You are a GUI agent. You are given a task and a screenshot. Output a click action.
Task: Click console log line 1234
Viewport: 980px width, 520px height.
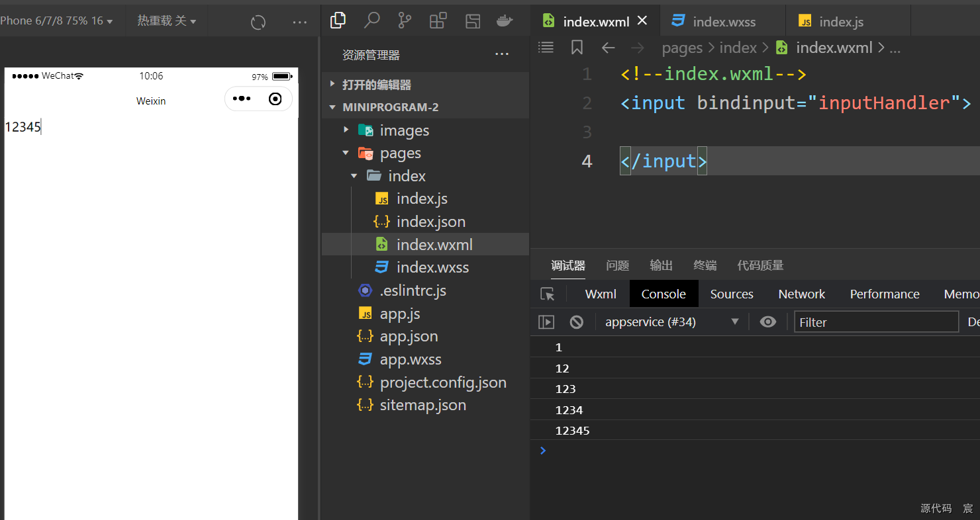[755, 410]
